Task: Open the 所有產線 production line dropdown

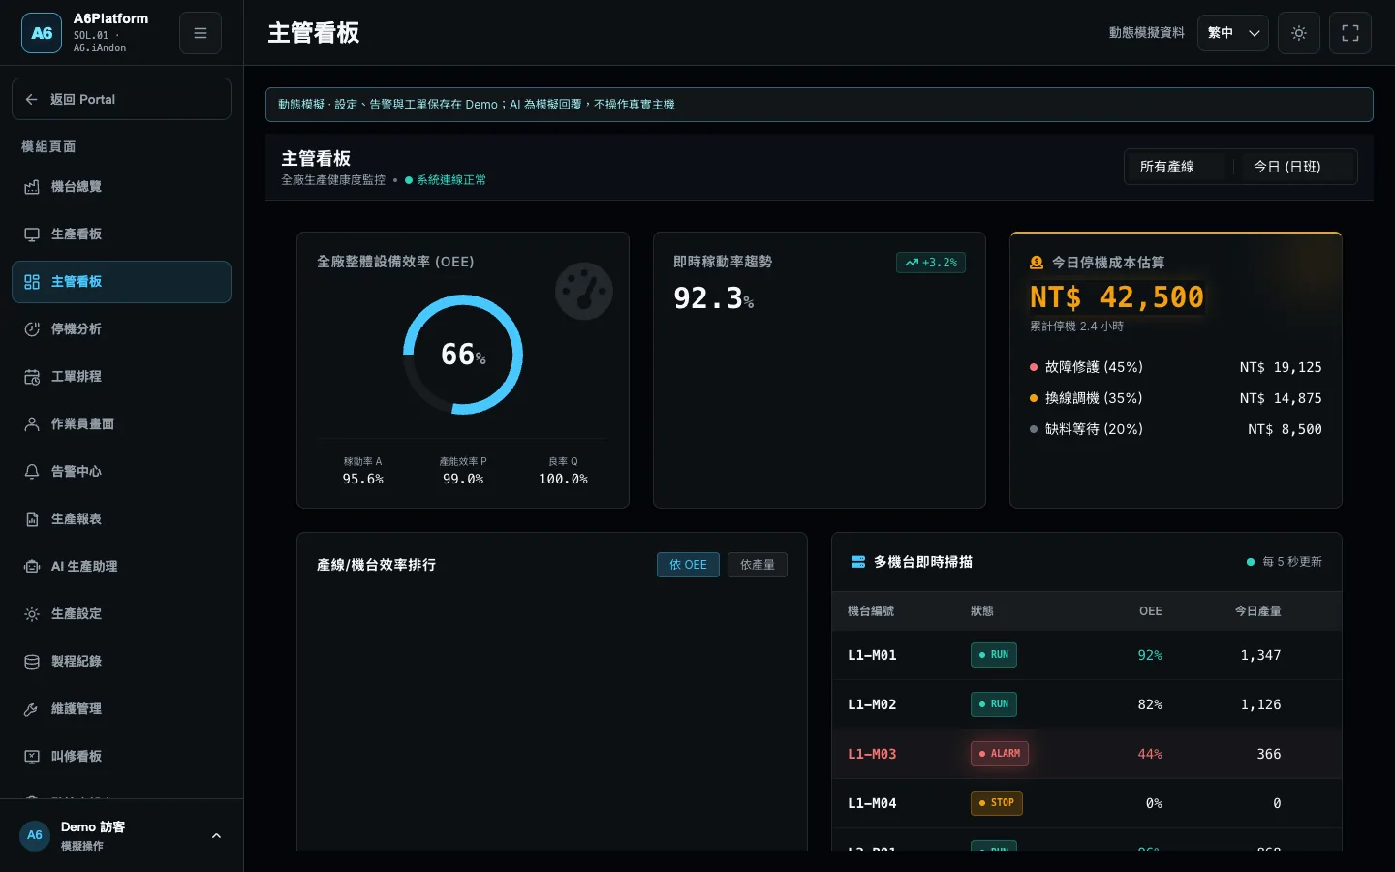Action: click(1176, 167)
